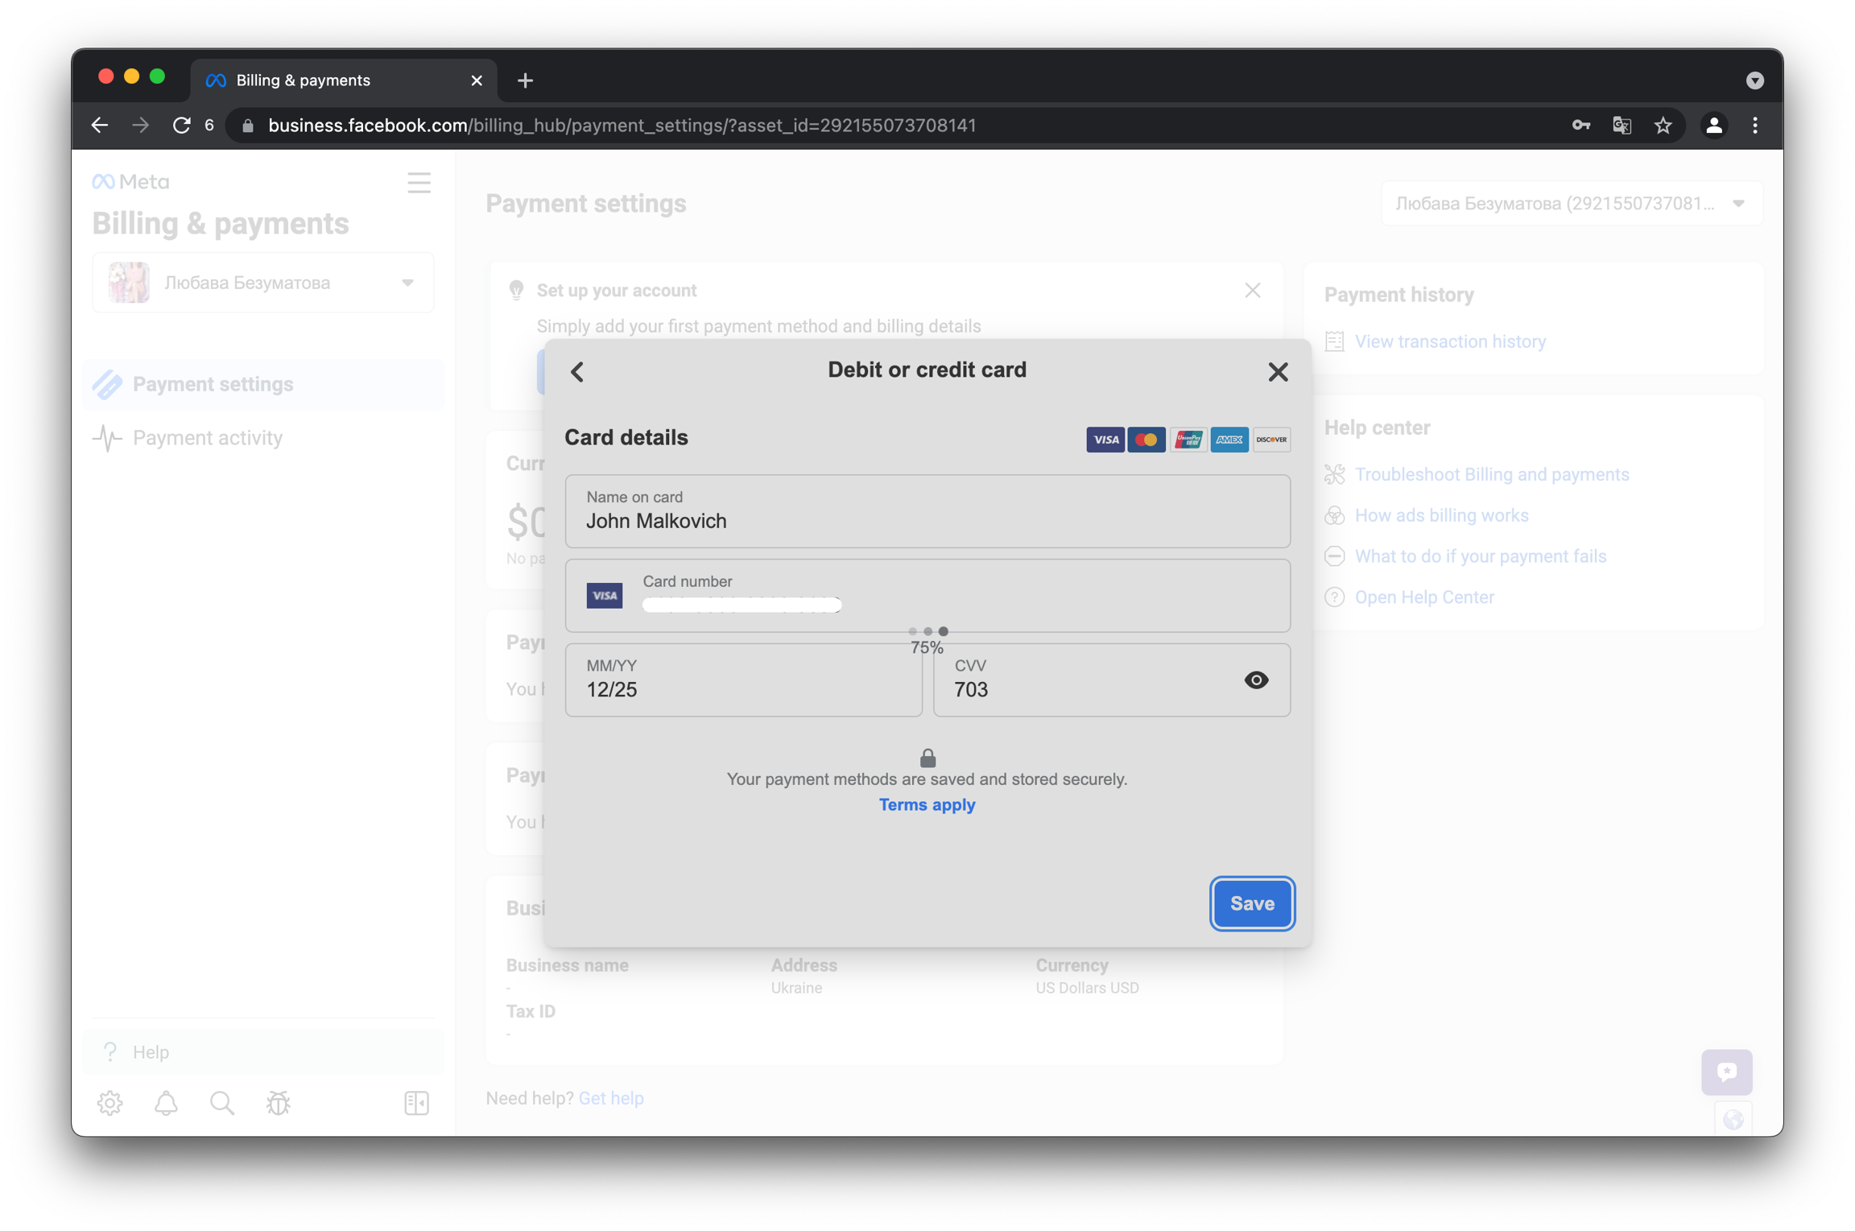Click the Chrome password key icon
1855x1231 pixels.
(1580, 126)
